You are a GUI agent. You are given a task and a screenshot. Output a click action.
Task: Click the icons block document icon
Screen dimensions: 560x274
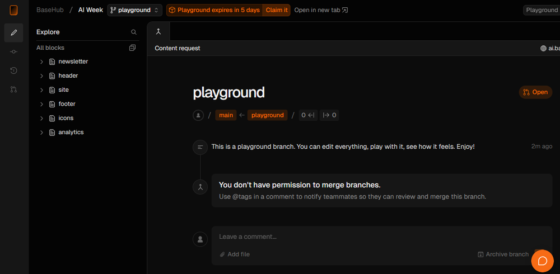pyautogui.click(x=52, y=118)
